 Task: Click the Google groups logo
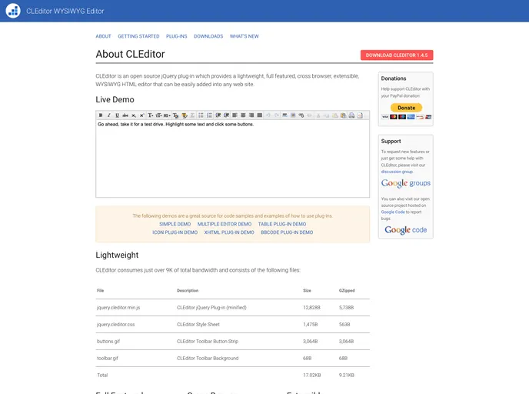pos(406,183)
